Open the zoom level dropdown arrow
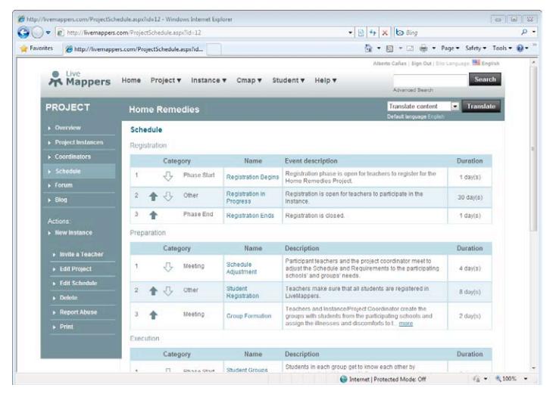Viewport: 556px width, 397px height. 526,379
